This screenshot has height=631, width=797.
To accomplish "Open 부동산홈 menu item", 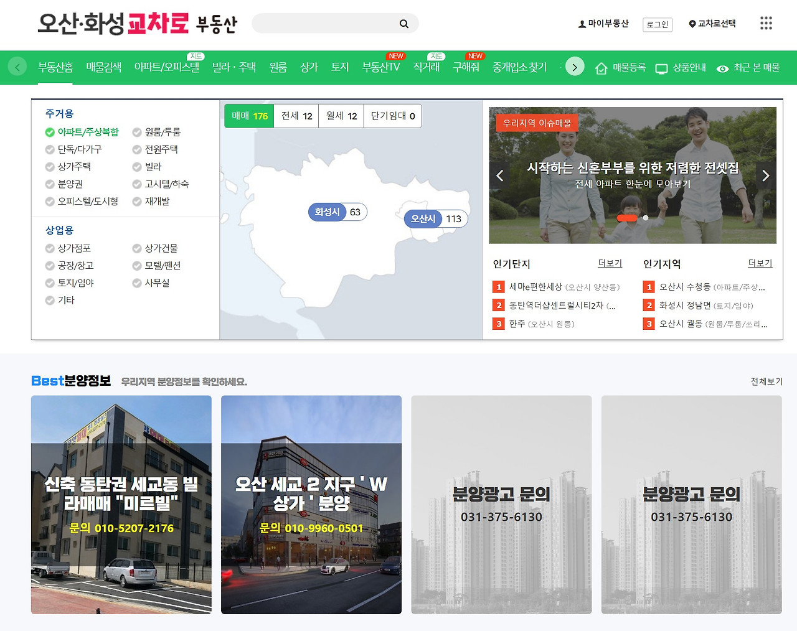I will [x=55, y=67].
